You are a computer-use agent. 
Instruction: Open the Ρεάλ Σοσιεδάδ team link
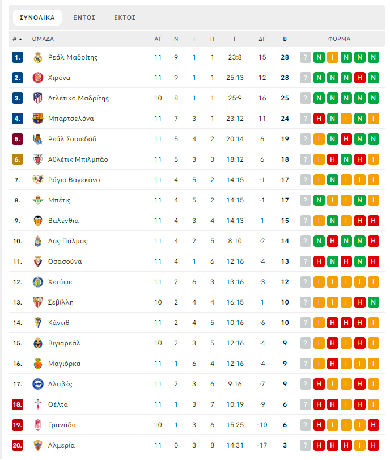(x=72, y=139)
